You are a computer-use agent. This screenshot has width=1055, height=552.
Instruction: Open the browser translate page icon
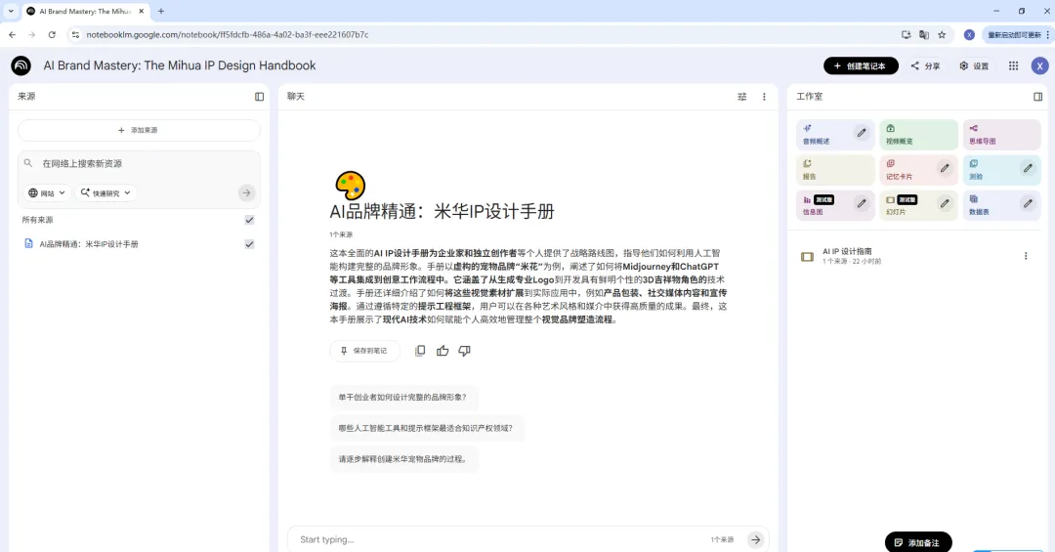[x=924, y=34]
